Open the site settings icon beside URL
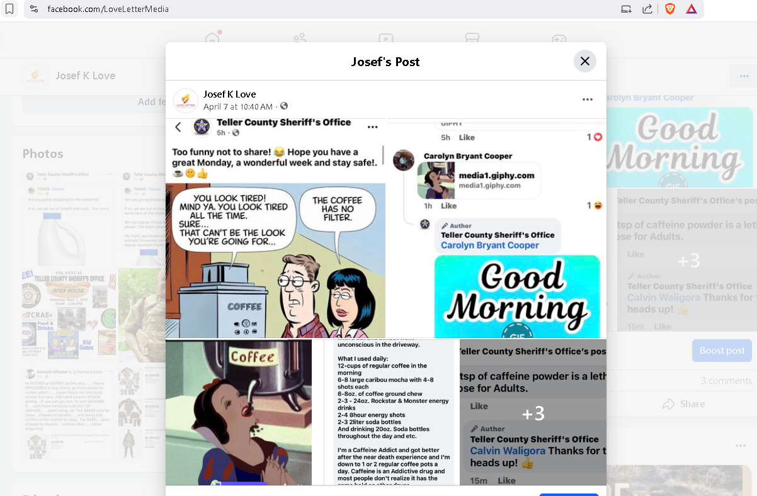This screenshot has height=496, width=757. pyautogui.click(x=34, y=9)
